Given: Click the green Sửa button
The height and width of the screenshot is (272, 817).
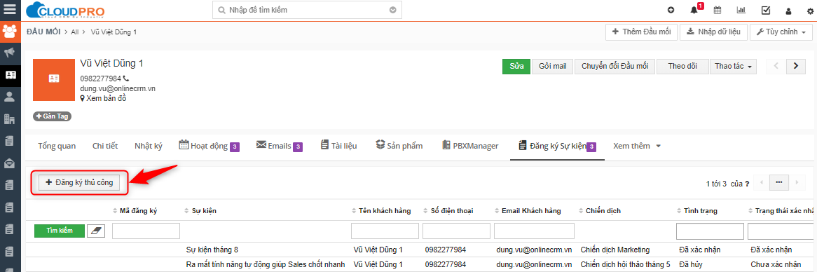Looking at the screenshot, I should click(x=516, y=66).
